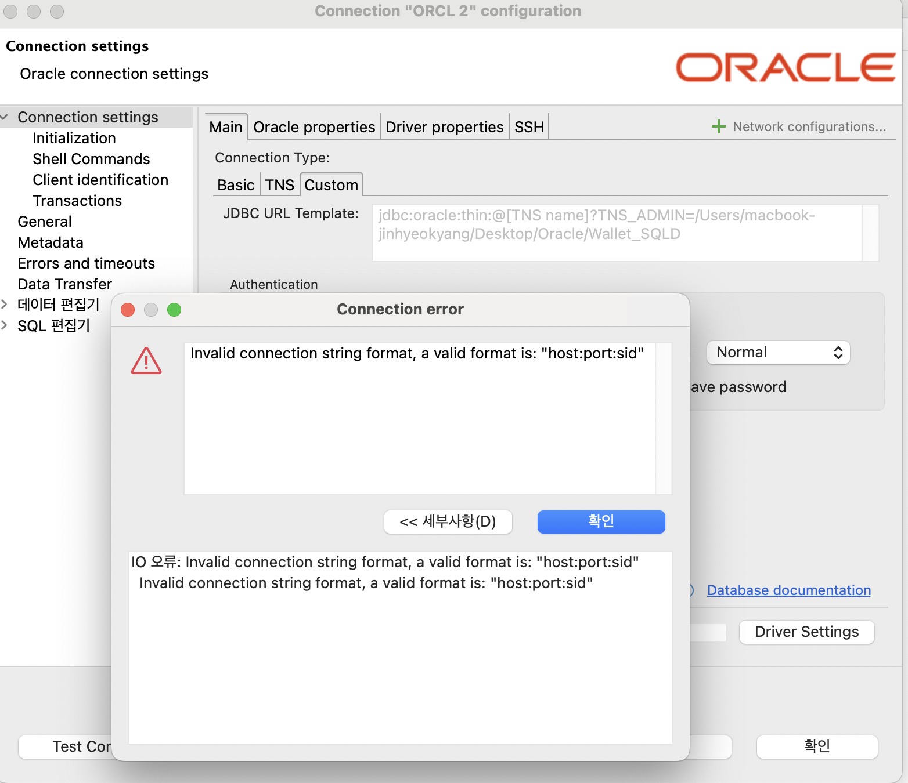The width and height of the screenshot is (908, 783).
Task: Select the Custom connection type tab
Action: click(332, 185)
